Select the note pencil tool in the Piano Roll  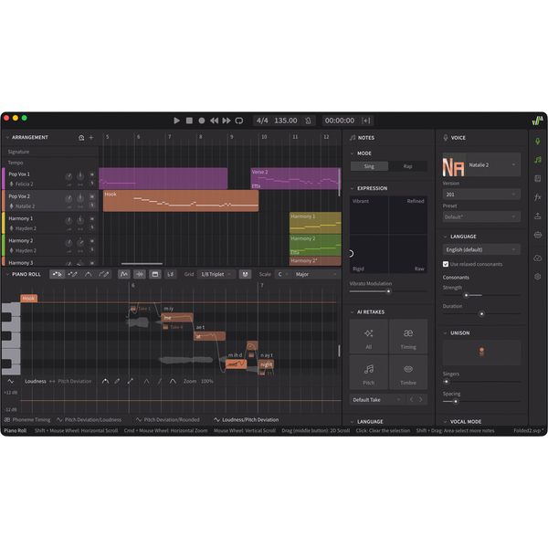[x=72, y=274]
